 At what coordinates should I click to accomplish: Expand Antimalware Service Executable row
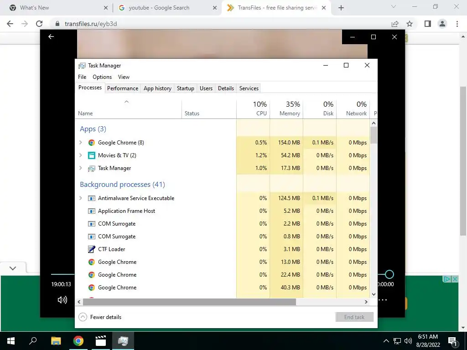point(80,198)
